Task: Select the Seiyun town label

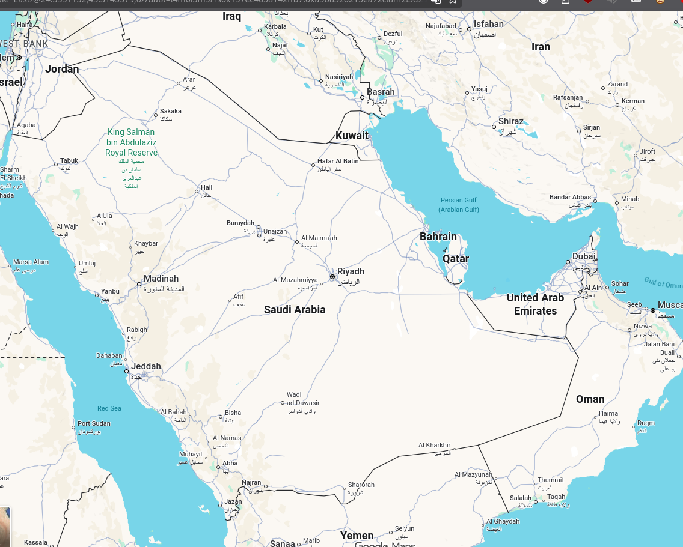Action: (x=404, y=529)
